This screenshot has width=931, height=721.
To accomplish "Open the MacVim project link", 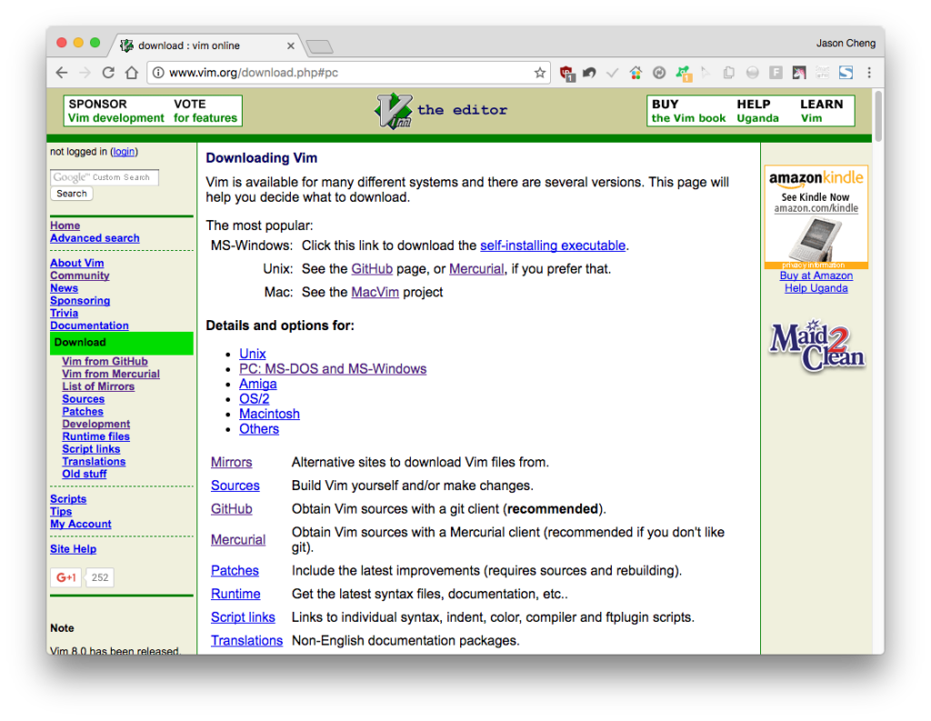I will click(375, 292).
